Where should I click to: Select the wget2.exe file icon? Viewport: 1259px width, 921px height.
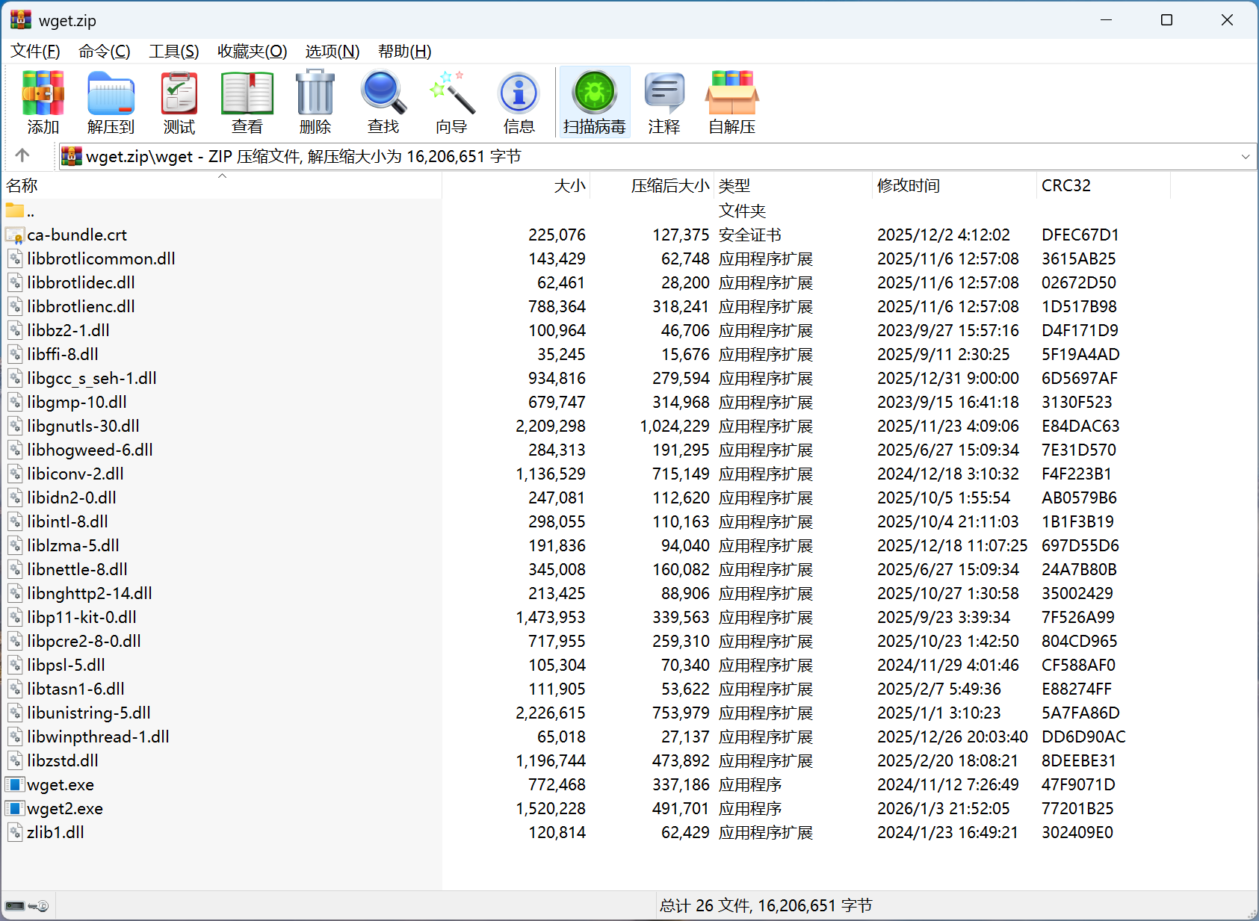coord(15,808)
